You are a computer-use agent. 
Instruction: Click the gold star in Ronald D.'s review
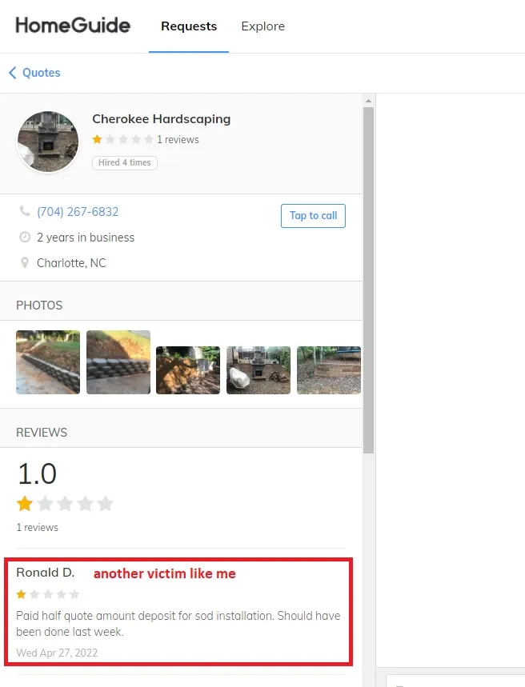[x=21, y=594]
